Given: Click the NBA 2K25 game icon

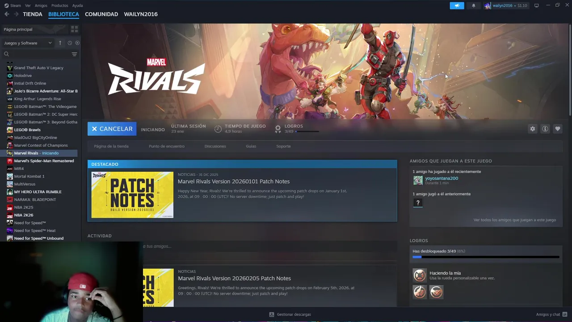Looking at the screenshot, I should coord(10,208).
